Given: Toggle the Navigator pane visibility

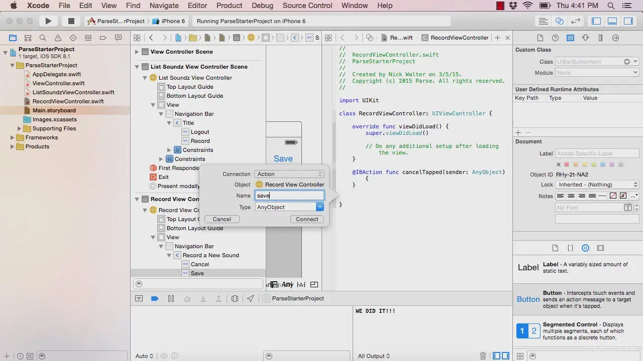Looking at the screenshot, I should 596,21.
